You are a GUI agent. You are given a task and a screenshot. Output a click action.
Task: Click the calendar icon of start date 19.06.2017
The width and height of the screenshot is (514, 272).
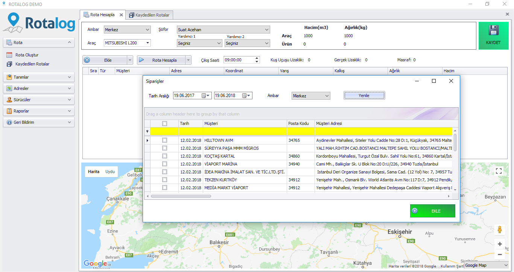[204, 96]
